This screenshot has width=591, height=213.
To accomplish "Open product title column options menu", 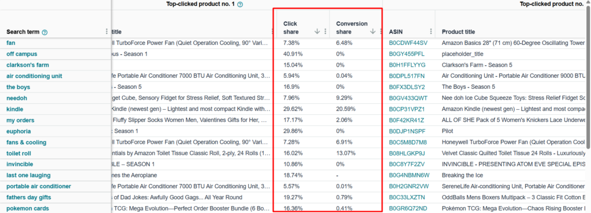I will [x=272, y=32].
